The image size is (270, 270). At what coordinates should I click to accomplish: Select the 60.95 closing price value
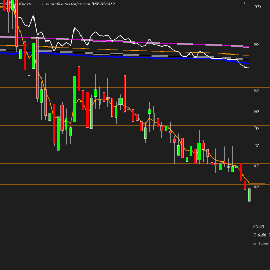[259, 227]
